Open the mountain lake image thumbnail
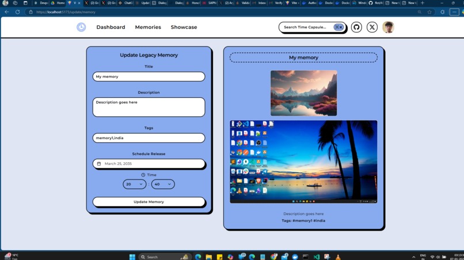 point(303,93)
